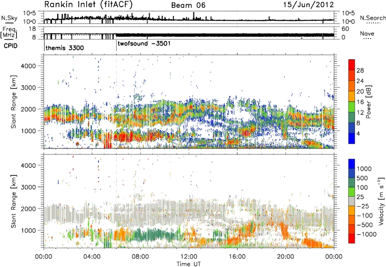
Task: Select the '18' frequency axis tick
Action: (32, 29)
